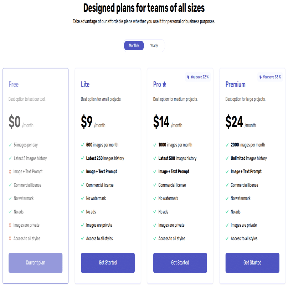Click red X beside Access to all styles

10,239
